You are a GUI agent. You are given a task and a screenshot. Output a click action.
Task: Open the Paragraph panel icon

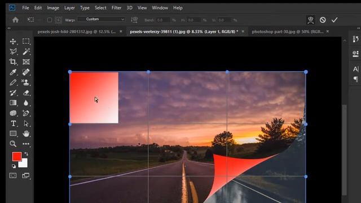tap(355, 79)
